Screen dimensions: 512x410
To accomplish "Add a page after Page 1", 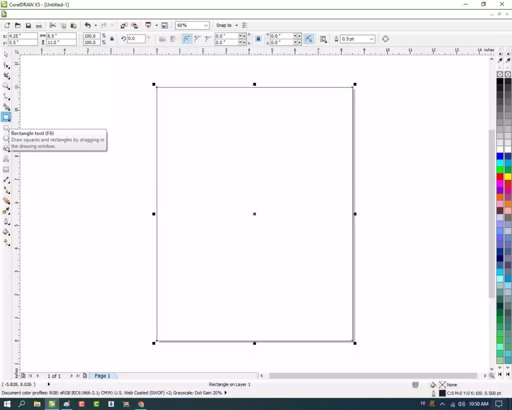I will [85, 375].
